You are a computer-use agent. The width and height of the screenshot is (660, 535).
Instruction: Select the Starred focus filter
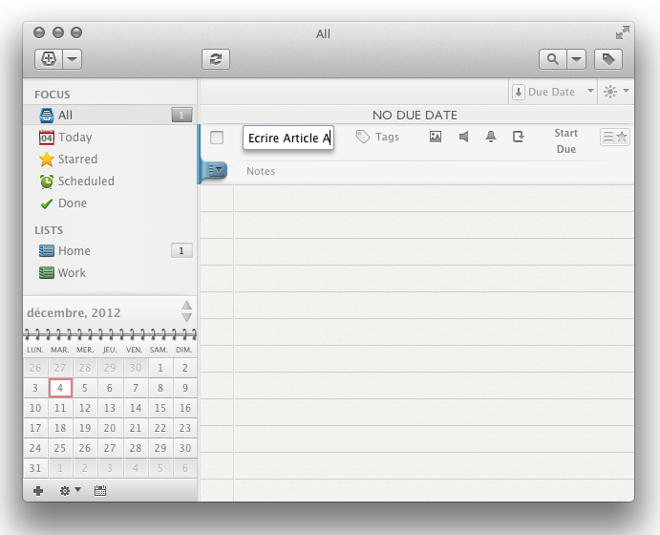[77, 160]
